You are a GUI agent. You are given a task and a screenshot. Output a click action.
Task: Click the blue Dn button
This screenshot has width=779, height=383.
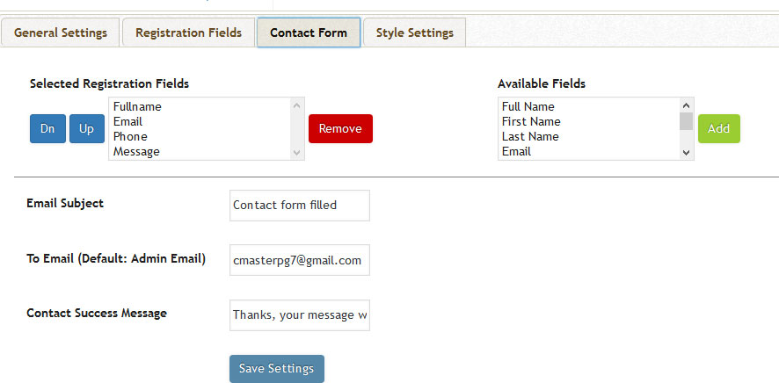47,128
